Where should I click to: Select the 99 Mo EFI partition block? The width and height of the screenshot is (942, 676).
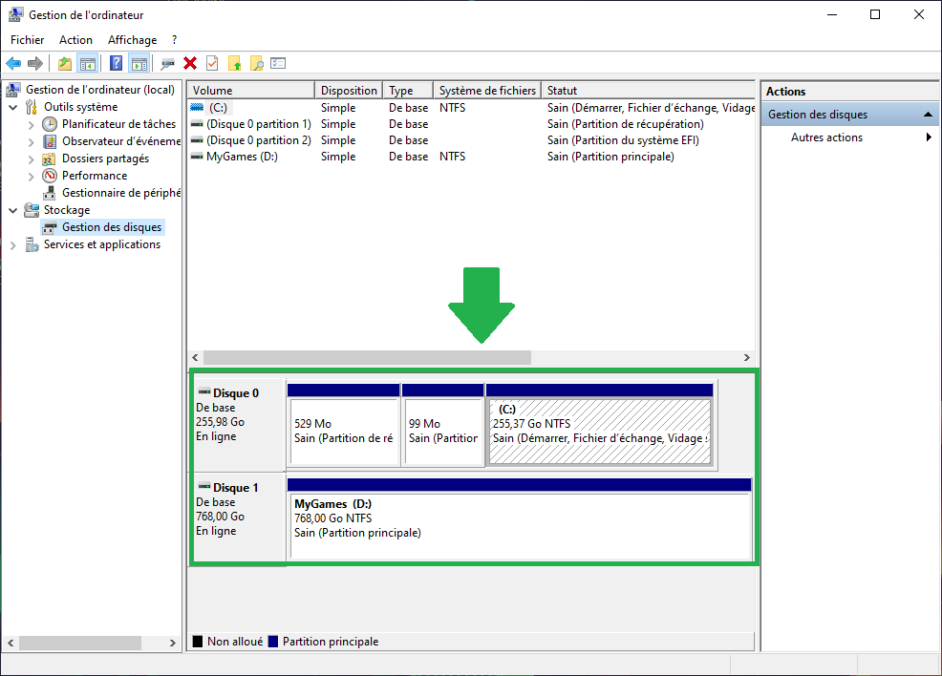coord(443,431)
